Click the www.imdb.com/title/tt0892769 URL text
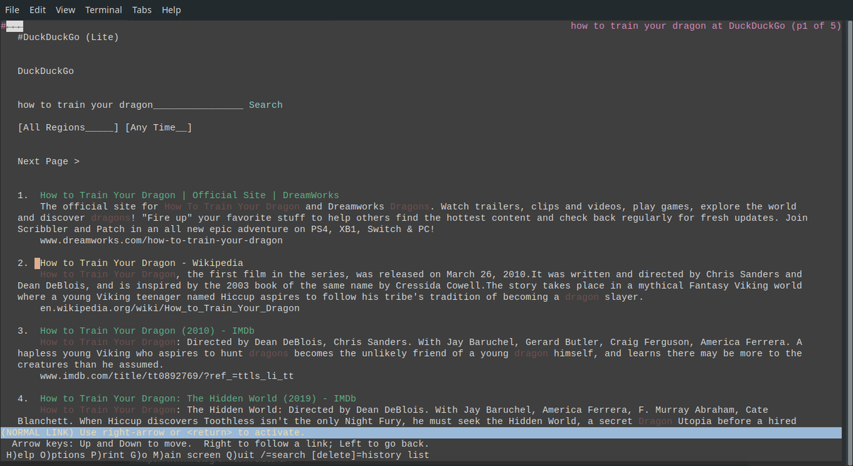This screenshot has width=853, height=466. 167,377
